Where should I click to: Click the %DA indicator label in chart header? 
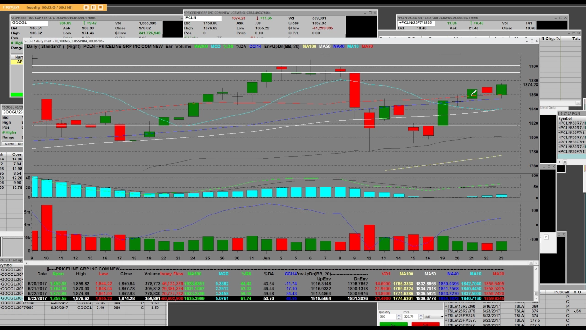[241, 46]
